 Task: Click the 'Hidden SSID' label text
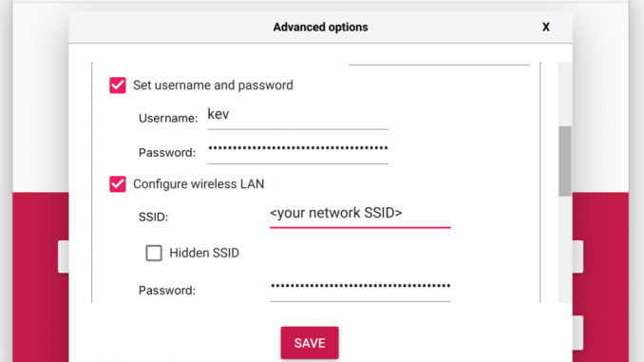click(x=204, y=253)
